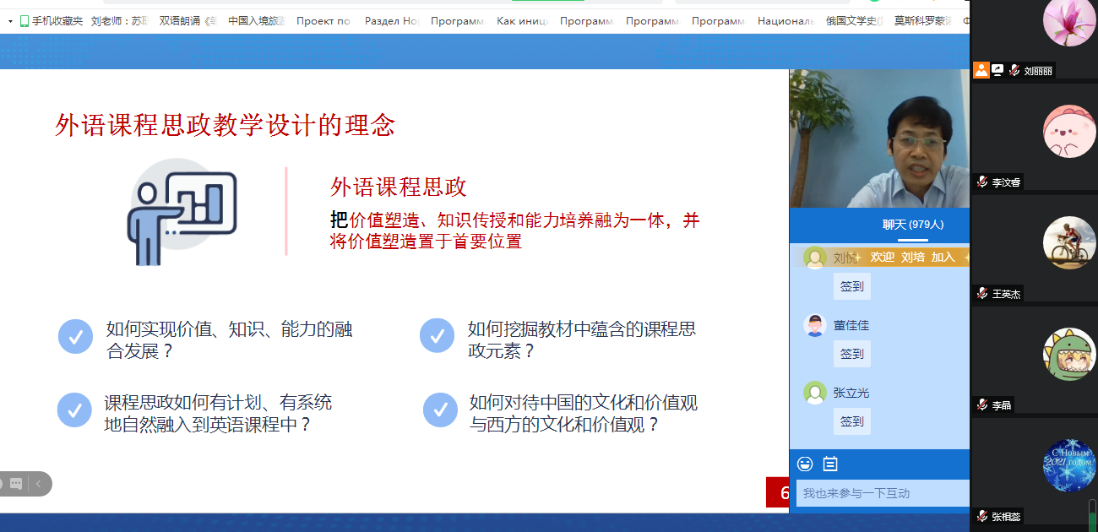Click the presenter's video feed
The width and height of the screenshot is (1098, 532).
click(x=878, y=138)
